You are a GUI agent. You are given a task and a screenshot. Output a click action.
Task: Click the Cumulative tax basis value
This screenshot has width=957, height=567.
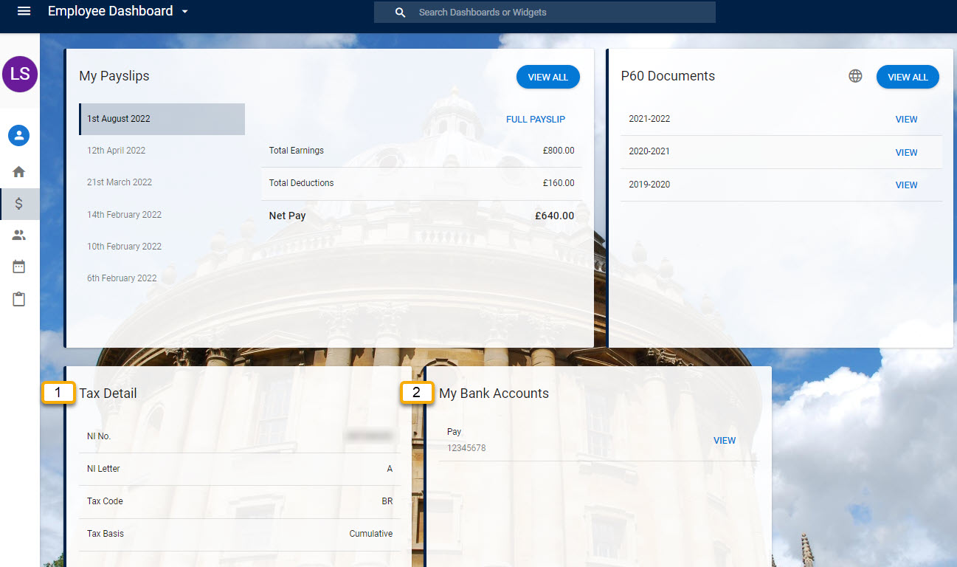tap(371, 534)
